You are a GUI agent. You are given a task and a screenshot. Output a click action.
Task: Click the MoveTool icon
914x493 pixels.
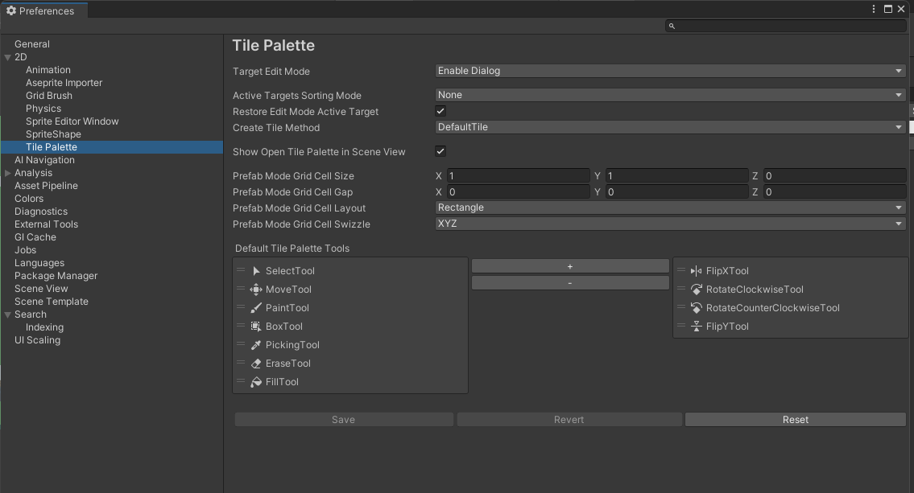pos(256,290)
